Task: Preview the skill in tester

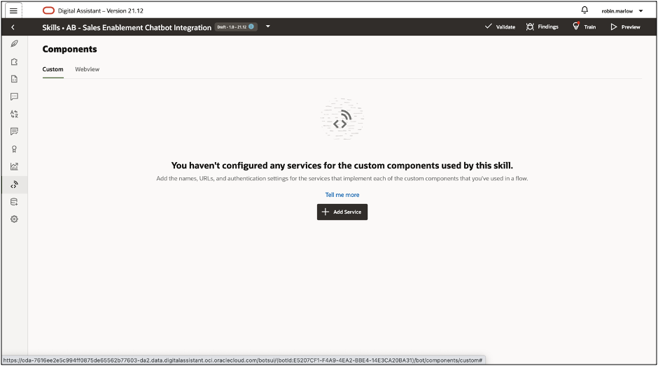Action: coord(625,27)
